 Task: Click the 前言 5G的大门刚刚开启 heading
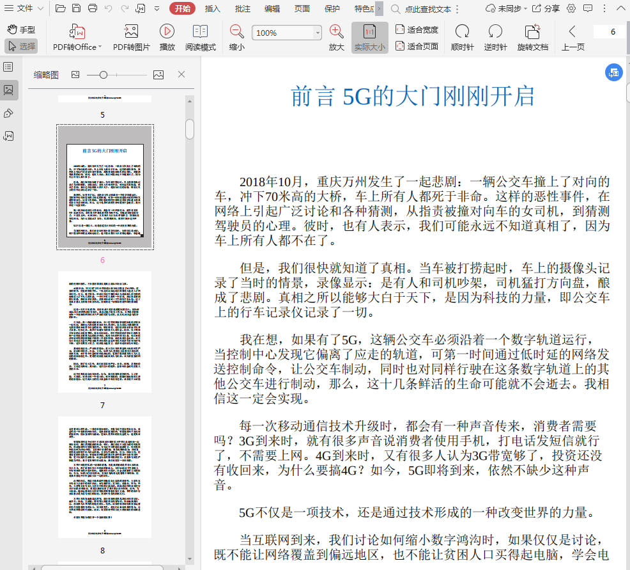coord(412,97)
